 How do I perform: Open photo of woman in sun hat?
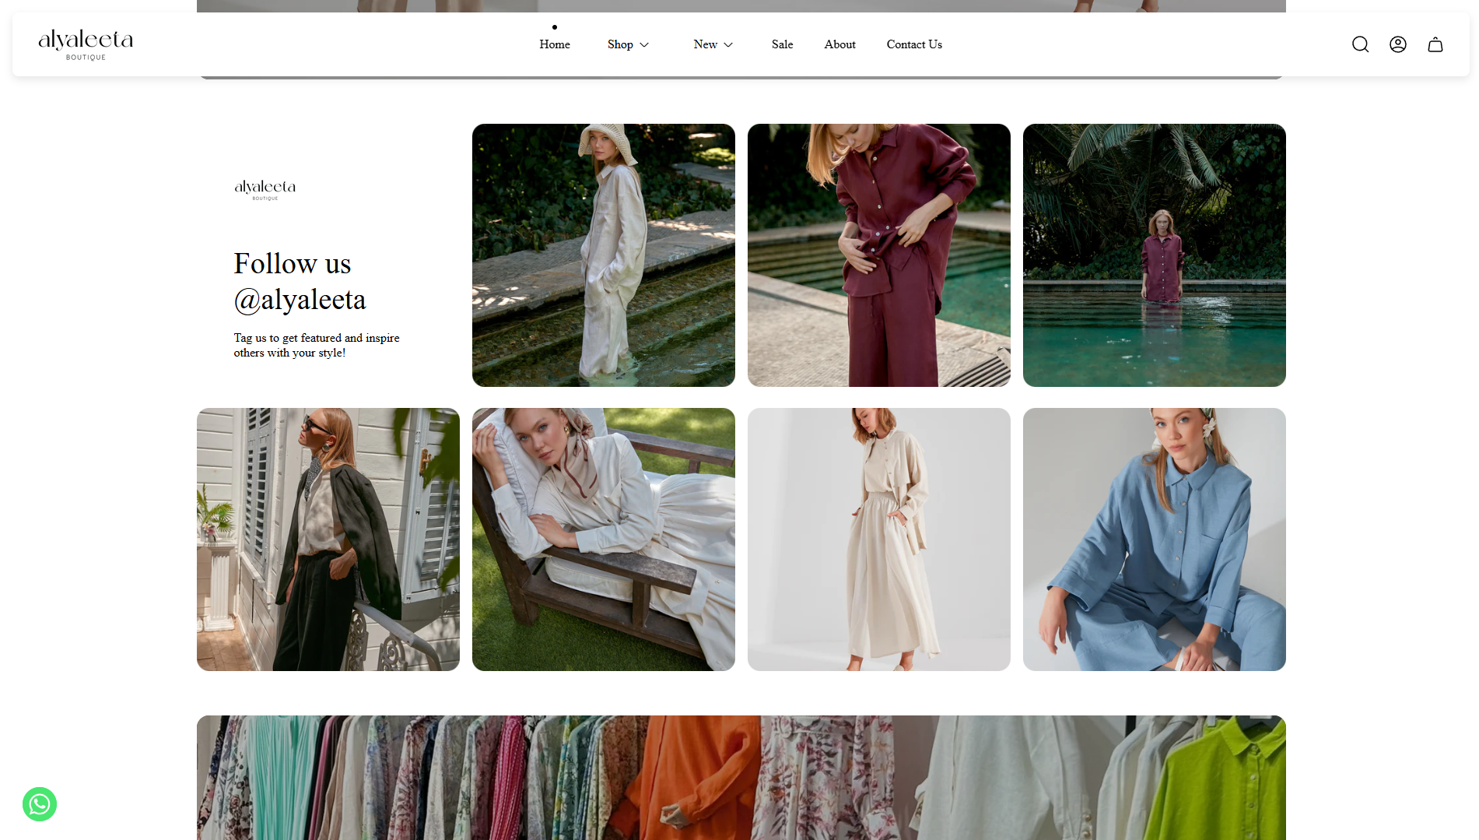click(604, 255)
